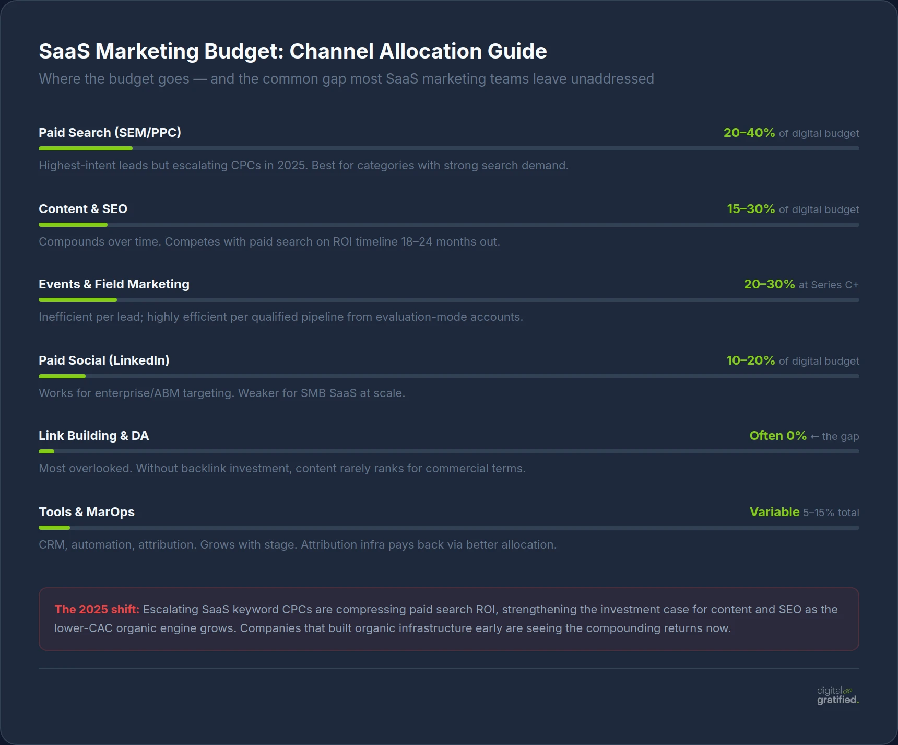Image resolution: width=898 pixels, height=745 pixels.
Task: Select the 'Paid Social (LinkedIn)' heading
Action: [x=104, y=360]
